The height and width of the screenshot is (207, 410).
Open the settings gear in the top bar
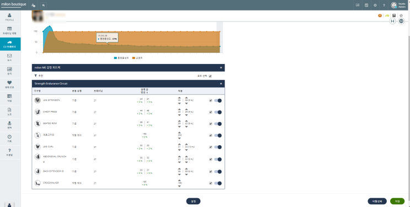(375, 5)
